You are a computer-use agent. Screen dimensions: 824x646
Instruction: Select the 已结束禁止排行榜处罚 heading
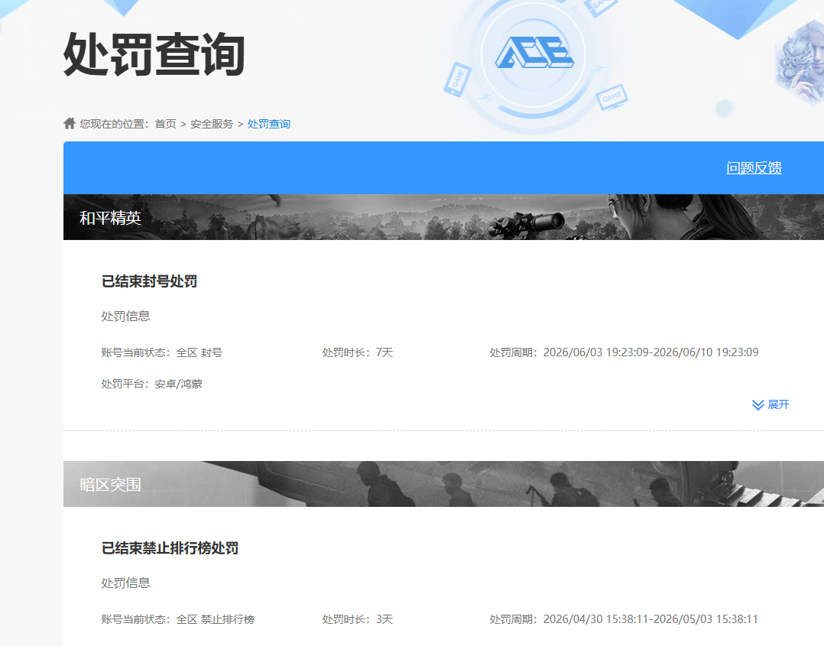170,548
